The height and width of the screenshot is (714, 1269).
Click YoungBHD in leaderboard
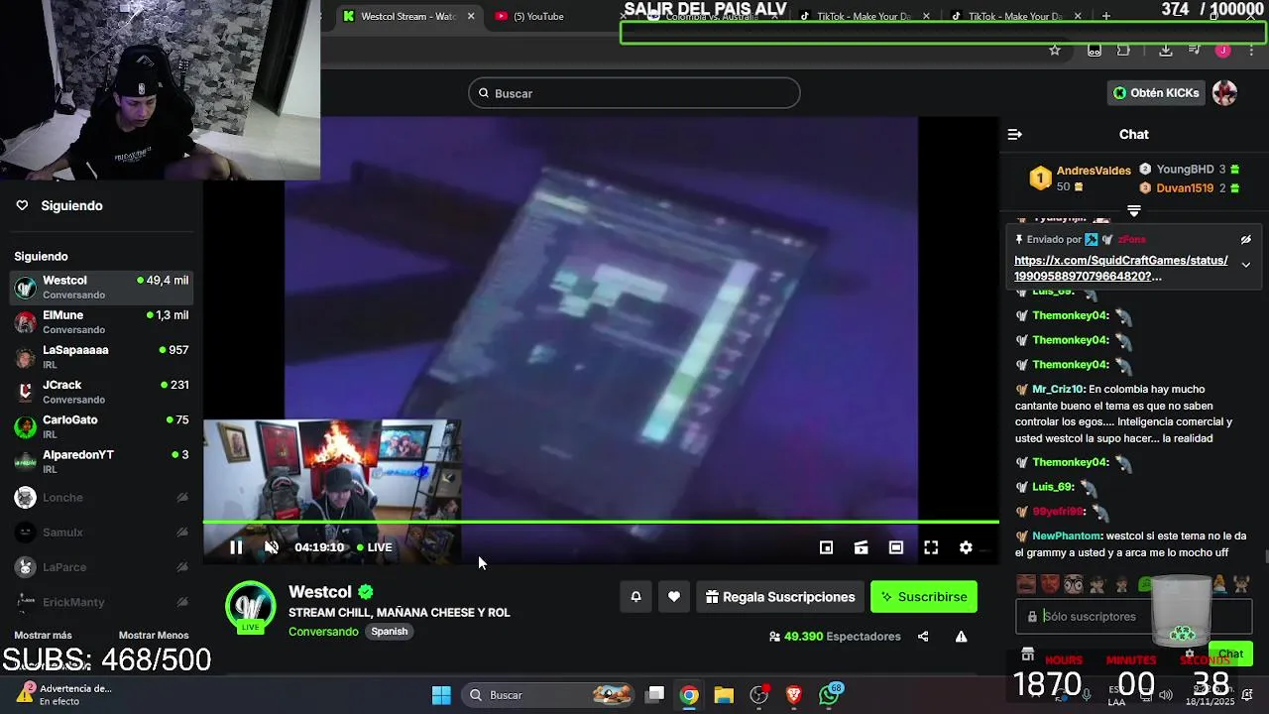pos(1185,170)
